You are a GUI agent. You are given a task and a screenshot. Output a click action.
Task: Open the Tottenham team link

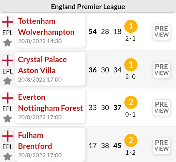37,21
